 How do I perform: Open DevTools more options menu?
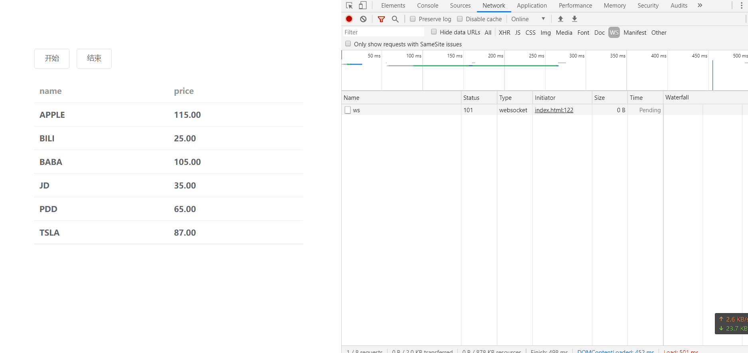[742, 6]
